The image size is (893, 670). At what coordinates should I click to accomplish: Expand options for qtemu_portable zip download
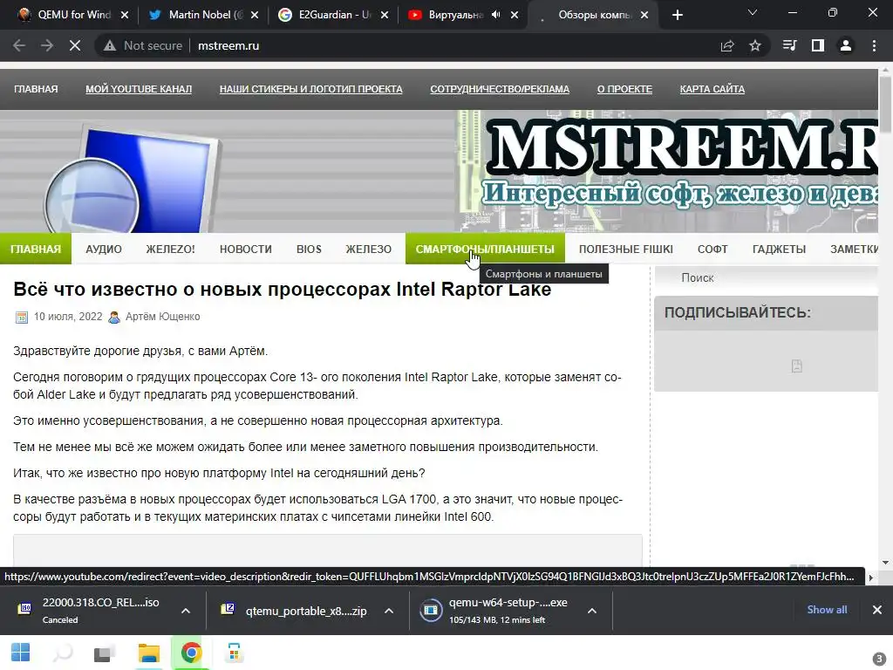(x=389, y=611)
